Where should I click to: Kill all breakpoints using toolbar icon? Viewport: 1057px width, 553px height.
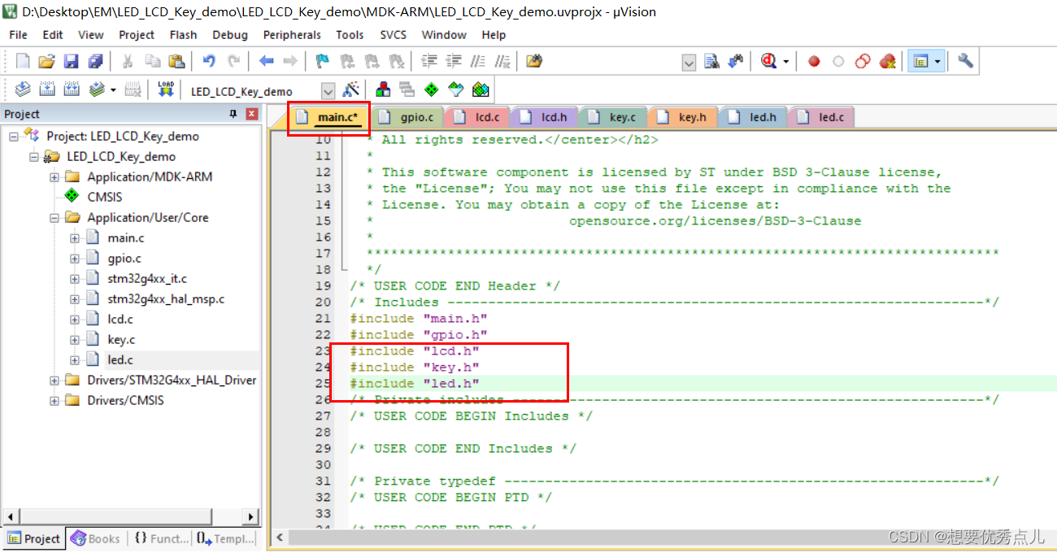coord(885,61)
